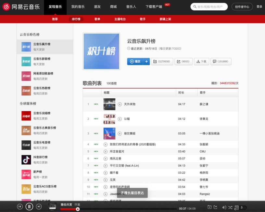Click the blue 播放 play button

(x=135, y=61)
